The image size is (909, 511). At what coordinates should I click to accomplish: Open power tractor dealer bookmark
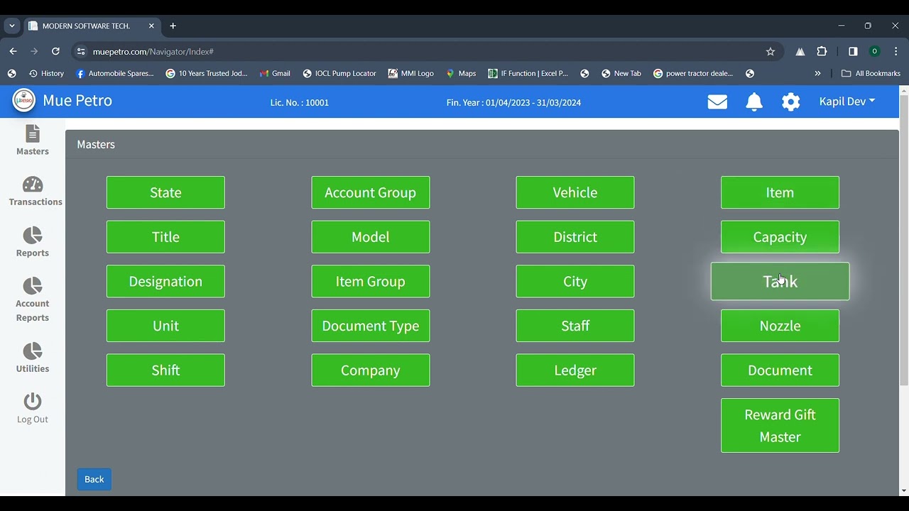(x=693, y=74)
